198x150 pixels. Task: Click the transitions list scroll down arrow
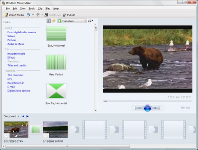[x=96, y=111]
